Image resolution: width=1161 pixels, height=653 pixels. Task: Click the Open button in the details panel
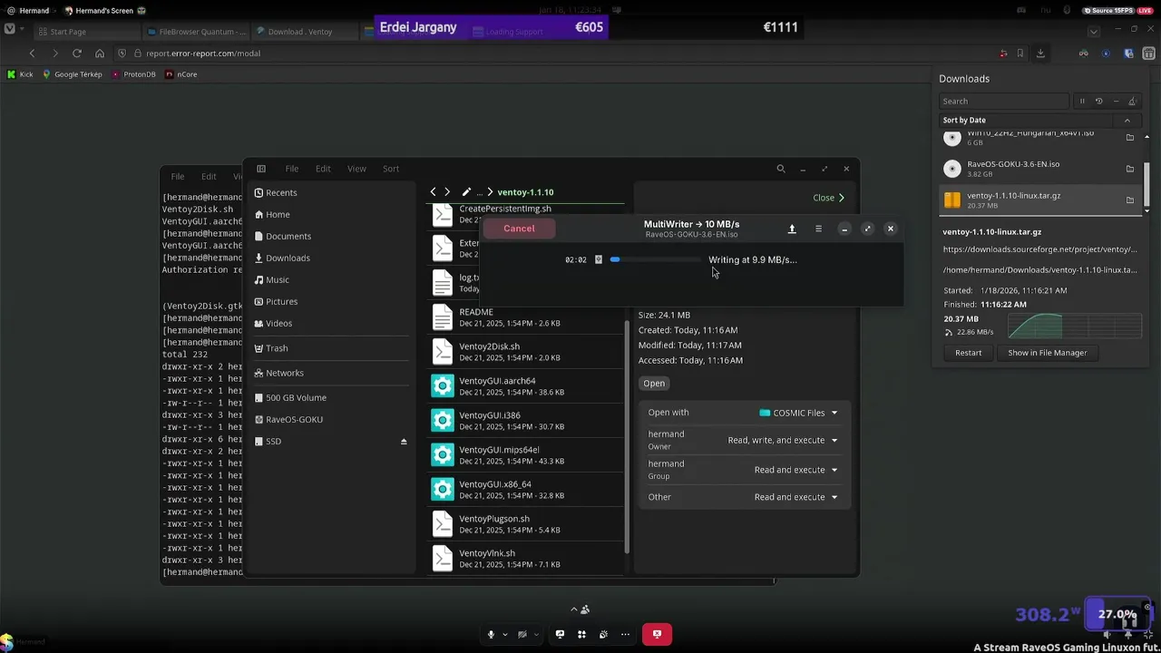click(x=654, y=384)
